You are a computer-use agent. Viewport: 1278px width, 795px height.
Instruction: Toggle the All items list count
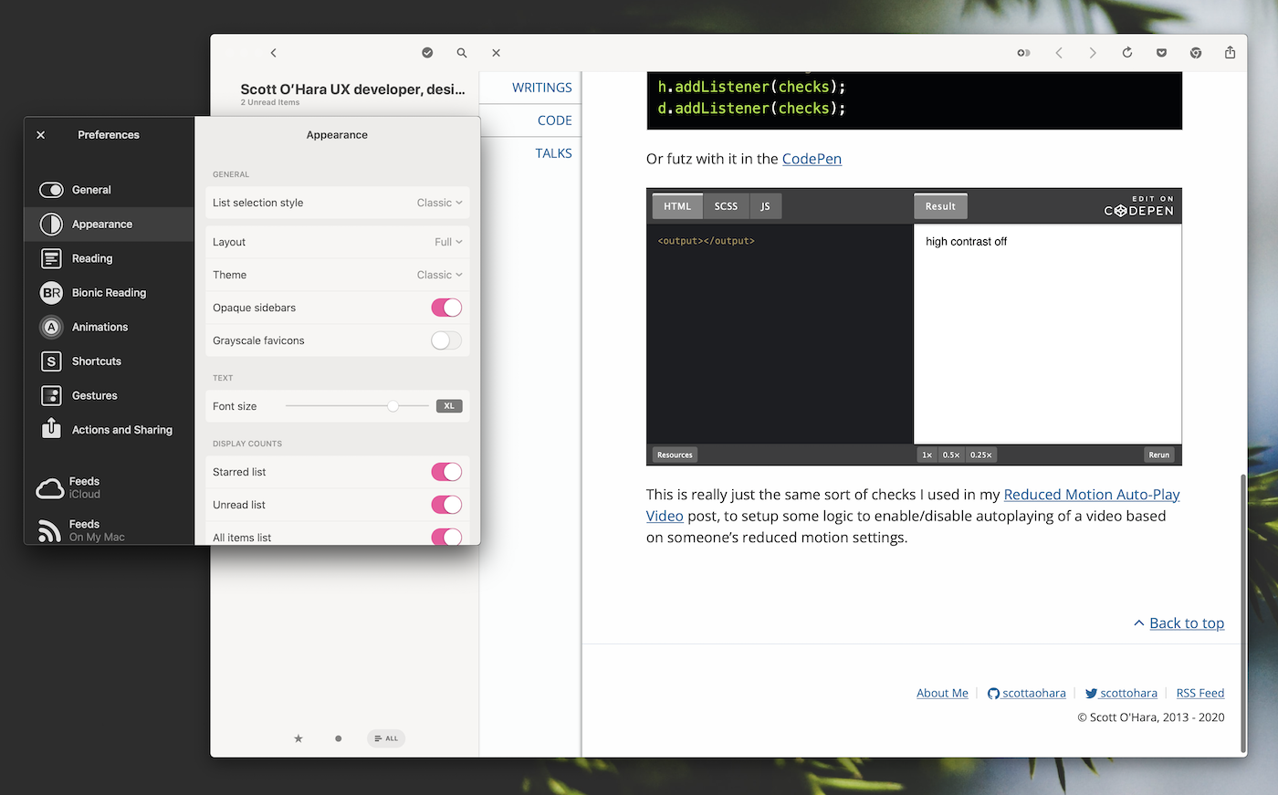446,536
